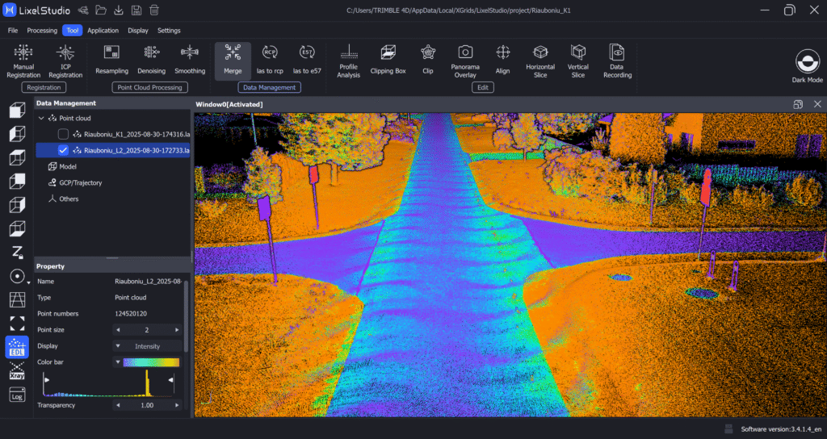827x439 pixels.
Task: Toggle the EDL rendering icon
Action: [17, 346]
